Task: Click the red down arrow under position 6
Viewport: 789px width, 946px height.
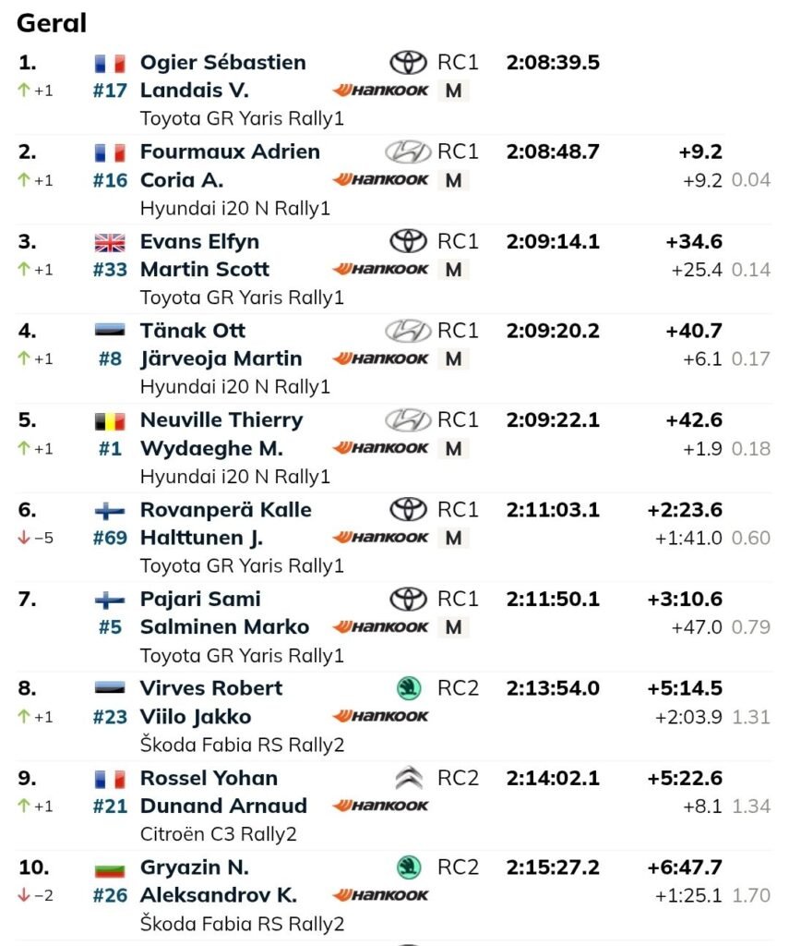Action: click(24, 538)
